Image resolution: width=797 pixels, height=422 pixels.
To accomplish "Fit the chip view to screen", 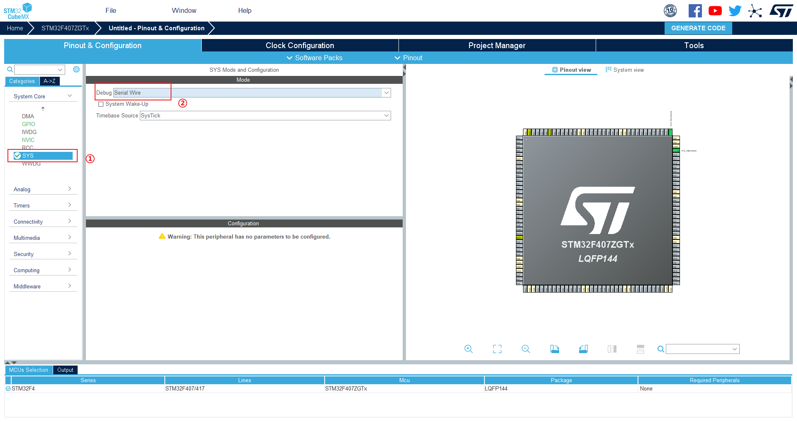I will (x=497, y=349).
